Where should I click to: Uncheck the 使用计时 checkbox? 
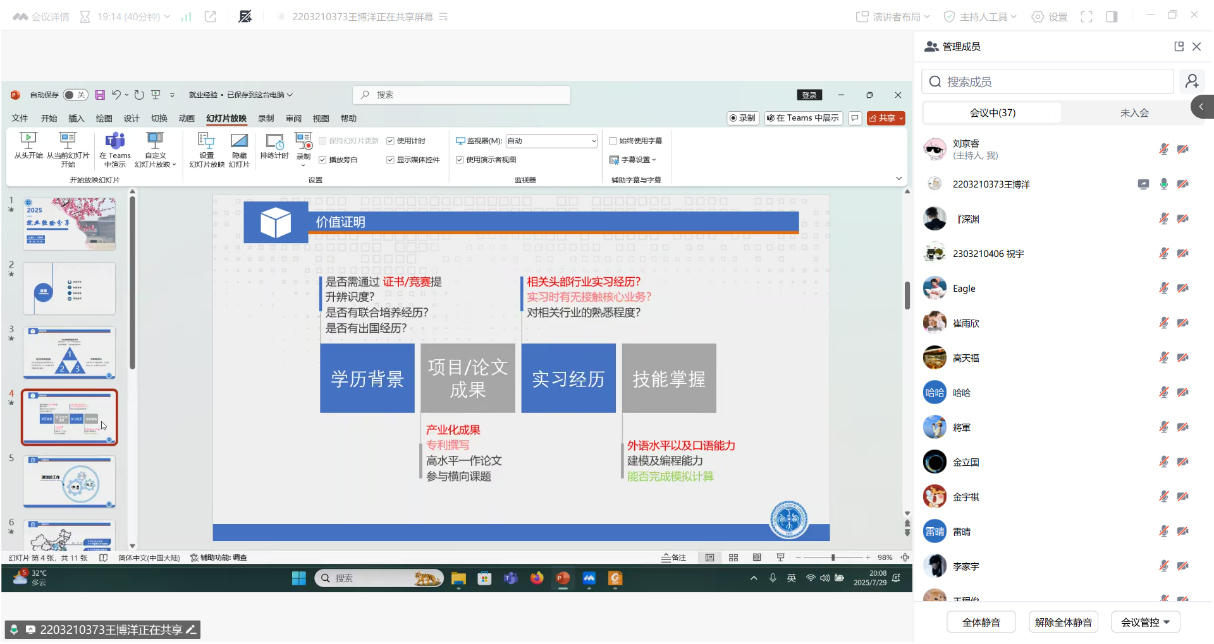[x=391, y=141]
